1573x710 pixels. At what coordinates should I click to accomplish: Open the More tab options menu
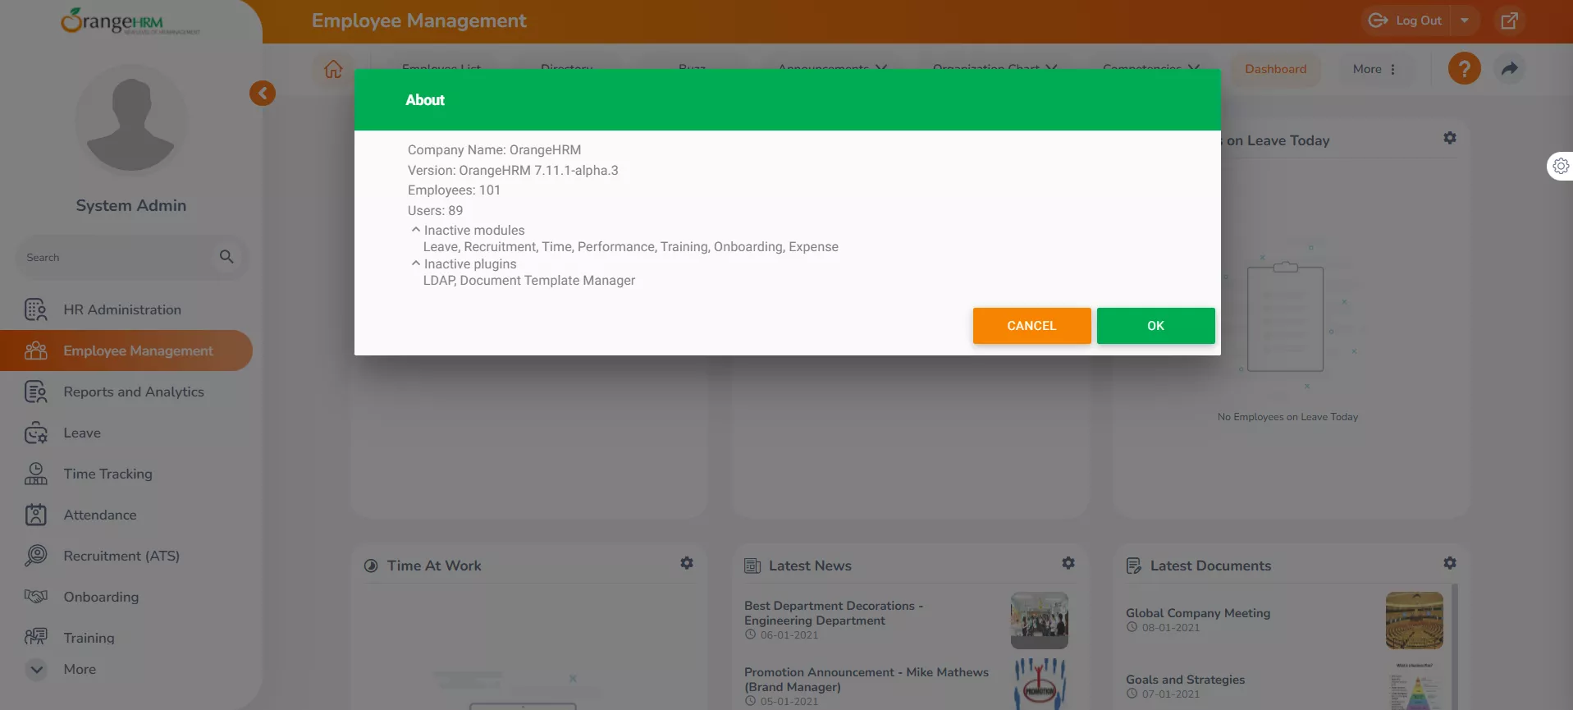coord(1374,69)
